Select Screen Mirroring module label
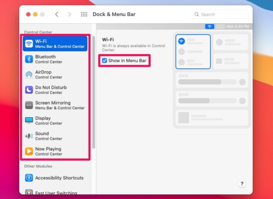The height and width of the screenshot is (199, 273). 53,103
